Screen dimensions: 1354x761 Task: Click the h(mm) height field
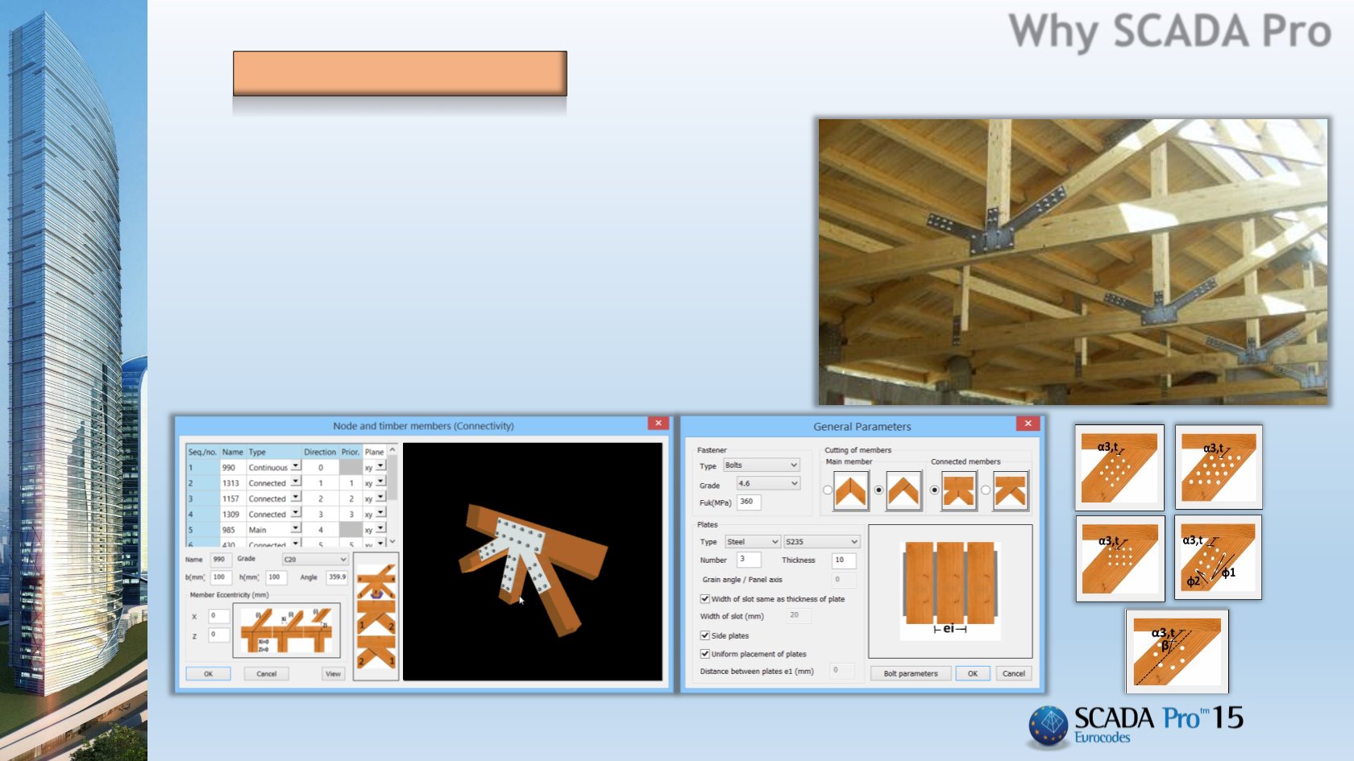[276, 577]
